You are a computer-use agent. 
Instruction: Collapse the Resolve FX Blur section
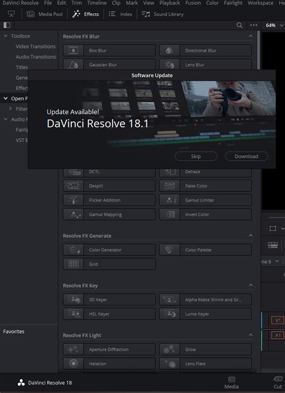point(251,36)
